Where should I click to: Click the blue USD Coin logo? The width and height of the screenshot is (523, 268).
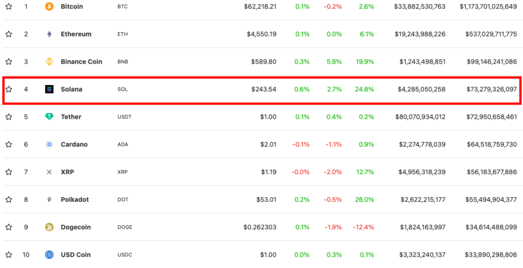pyautogui.click(x=50, y=255)
